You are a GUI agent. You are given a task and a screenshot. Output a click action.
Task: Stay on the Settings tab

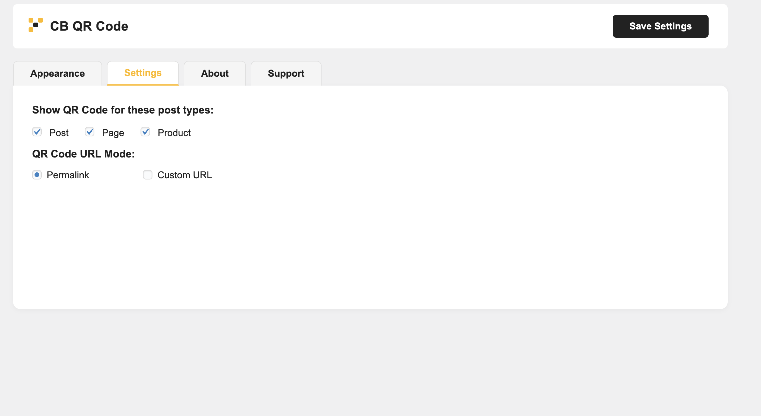coord(143,73)
